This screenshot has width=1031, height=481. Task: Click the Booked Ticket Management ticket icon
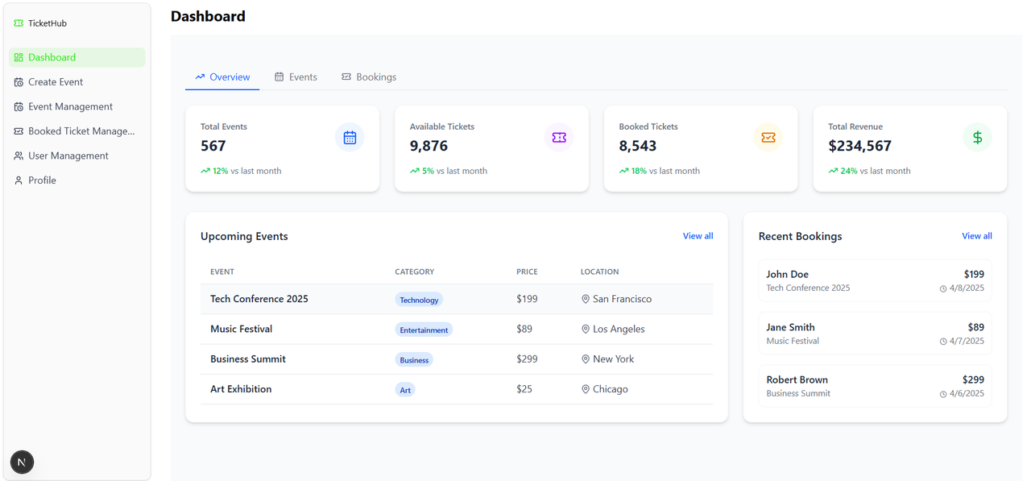(19, 131)
